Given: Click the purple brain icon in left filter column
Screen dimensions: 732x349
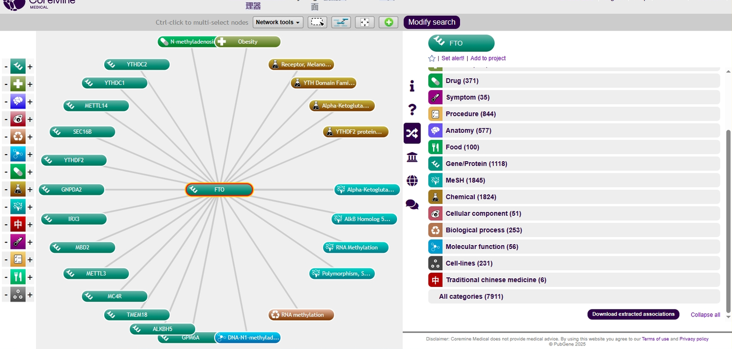Looking at the screenshot, I should point(18,102).
